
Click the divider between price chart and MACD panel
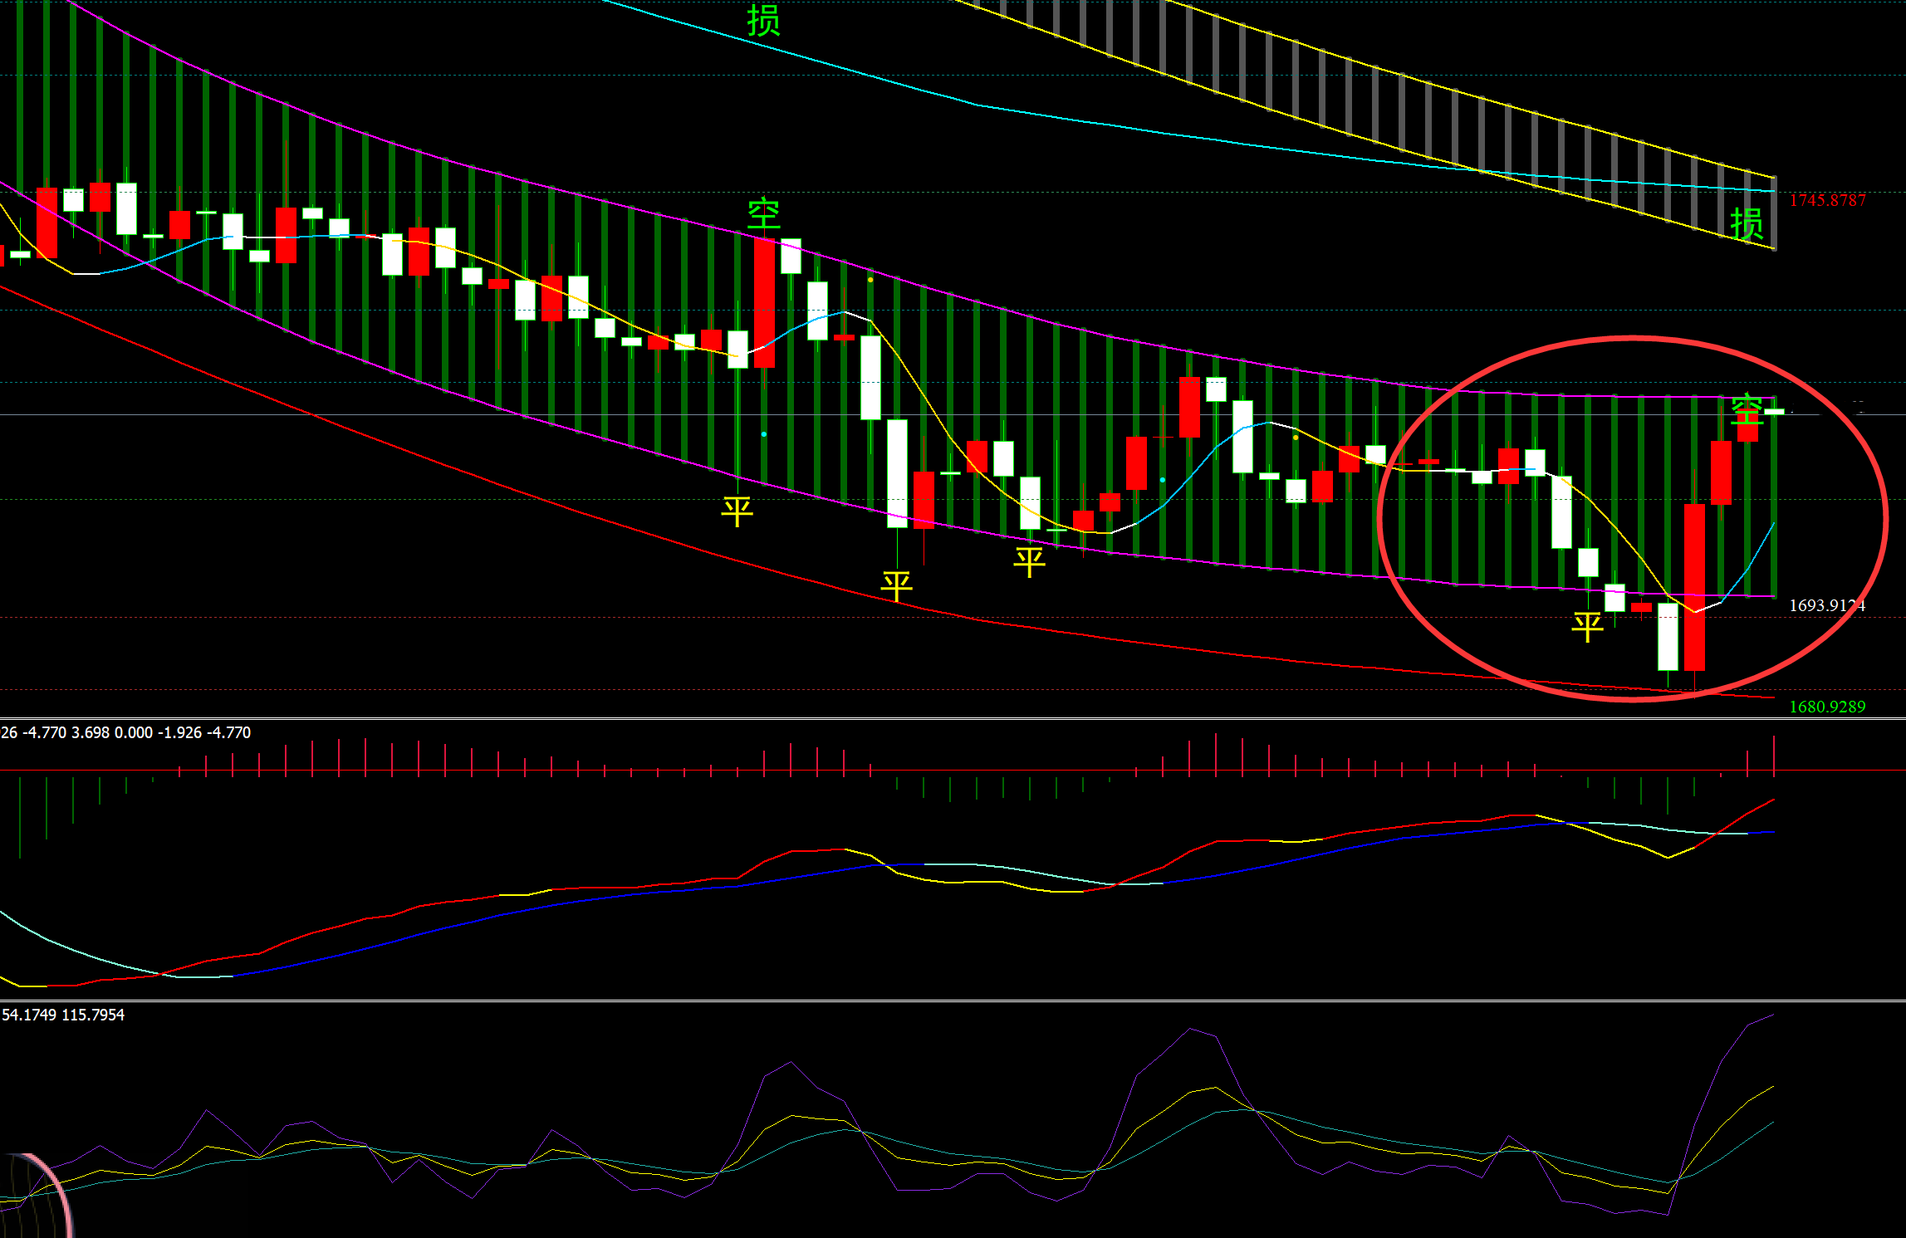tap(953, 718)
